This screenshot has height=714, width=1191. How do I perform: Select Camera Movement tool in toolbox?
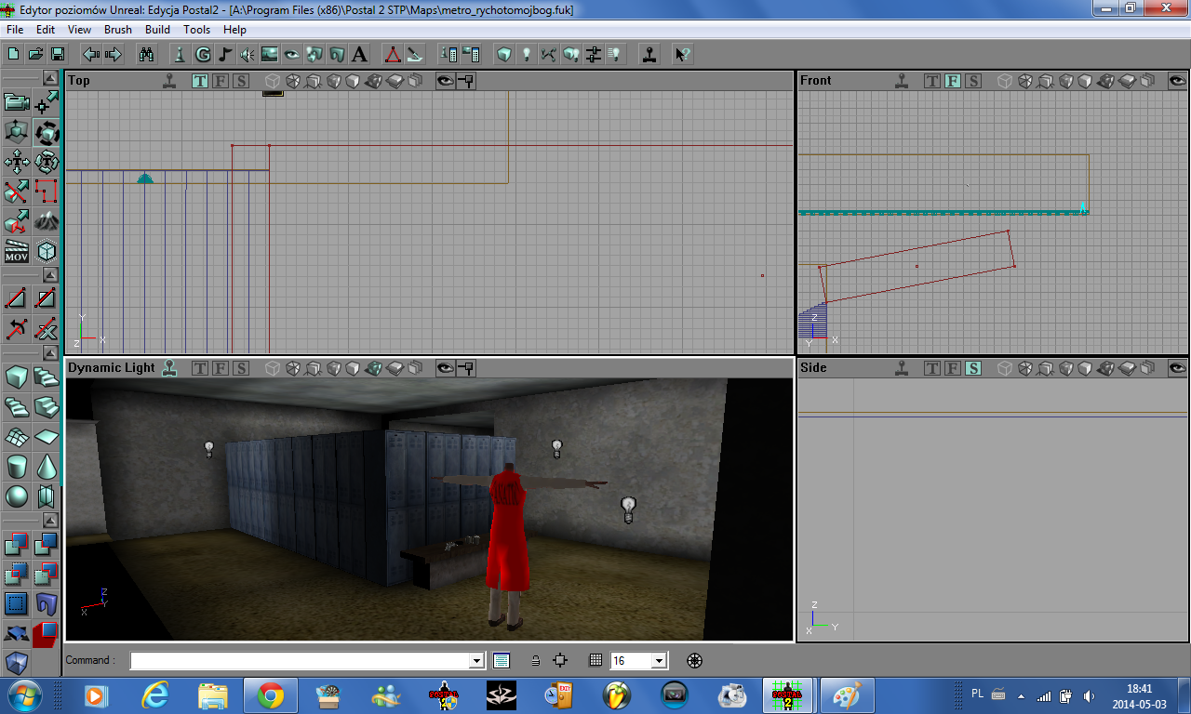click(x=17, y=102)
